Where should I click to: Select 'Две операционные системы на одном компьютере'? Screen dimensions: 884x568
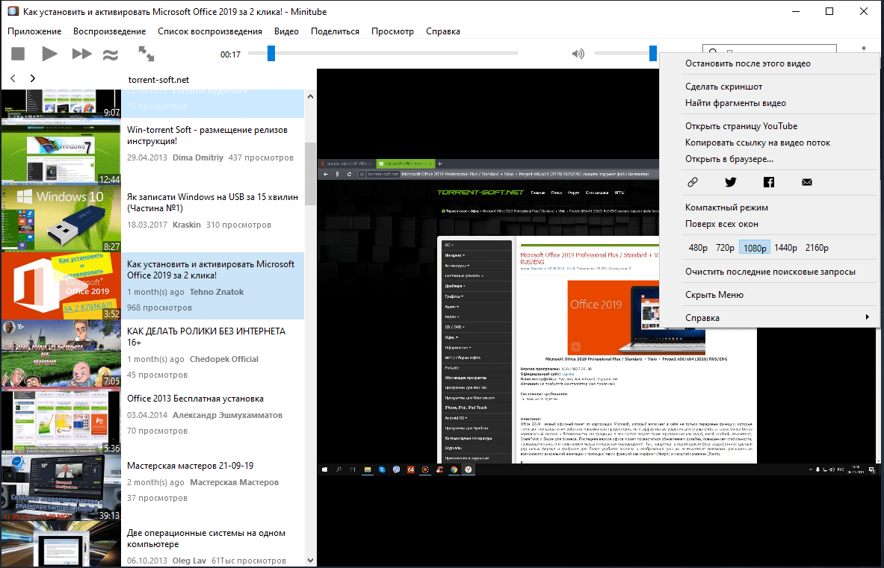coord(206,539)
